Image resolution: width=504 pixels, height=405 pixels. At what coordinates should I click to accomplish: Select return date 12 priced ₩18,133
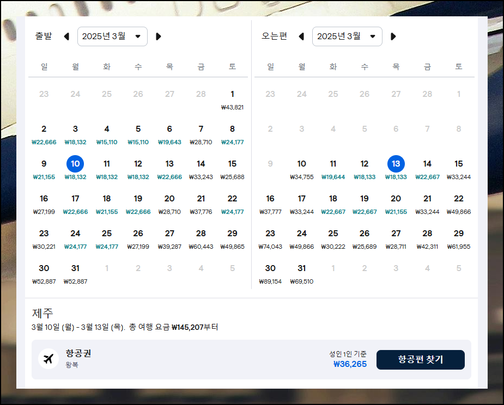(365, 170)
